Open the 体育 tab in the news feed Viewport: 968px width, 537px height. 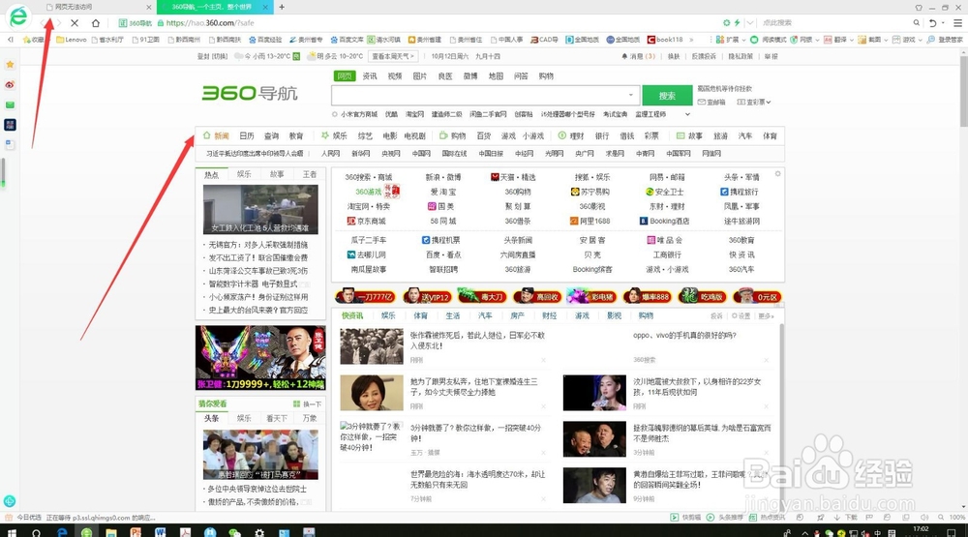(420, 315)
